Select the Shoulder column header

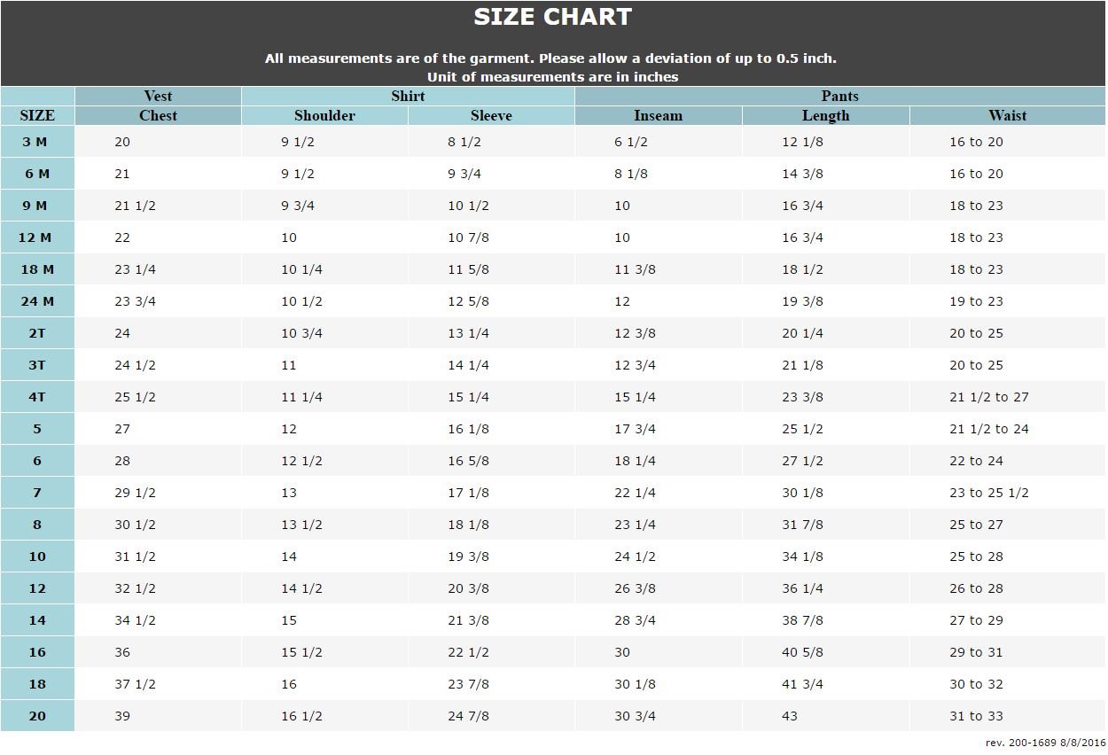(324, 115)
